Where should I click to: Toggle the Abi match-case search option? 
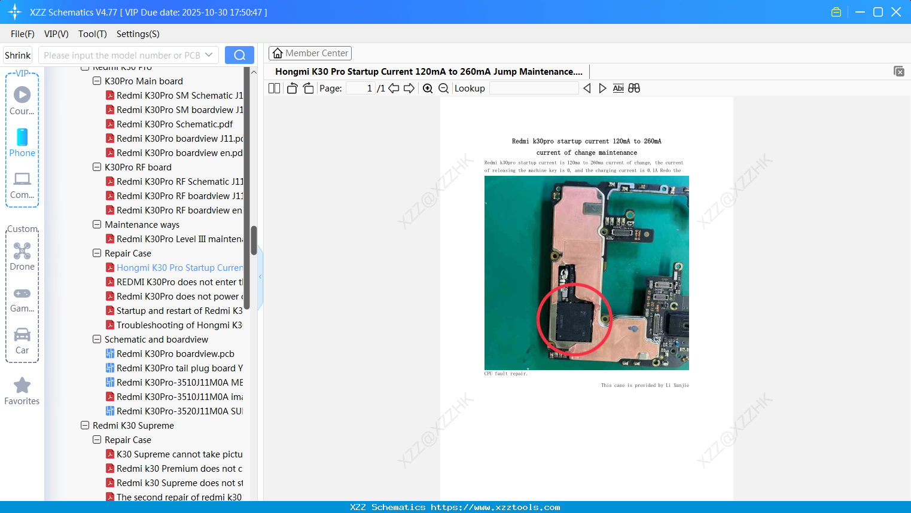pyautogui.click(x=618, y=88)
